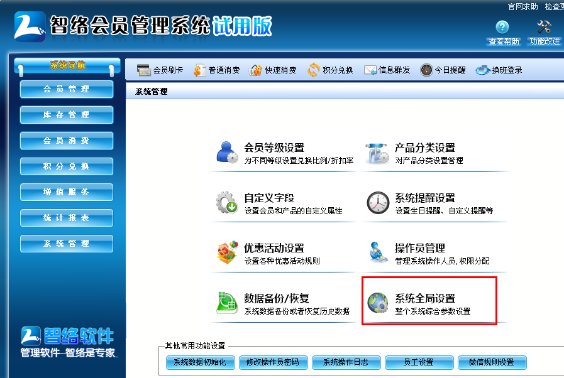
Task: Click the 自定义字段 gear icon
Action: click(226, 202)
